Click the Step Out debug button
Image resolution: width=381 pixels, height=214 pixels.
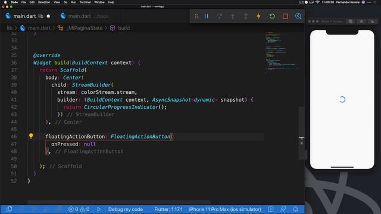[246, 16]
